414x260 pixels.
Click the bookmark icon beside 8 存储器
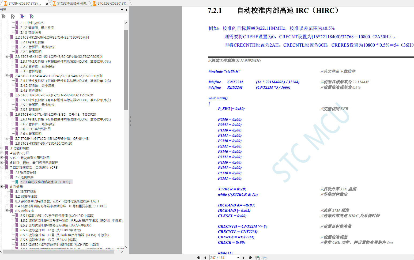6,187
